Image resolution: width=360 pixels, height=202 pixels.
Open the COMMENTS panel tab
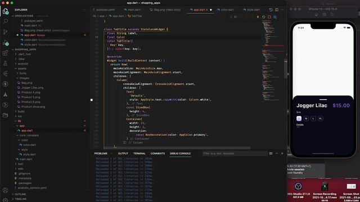click(x=157, y=153)
